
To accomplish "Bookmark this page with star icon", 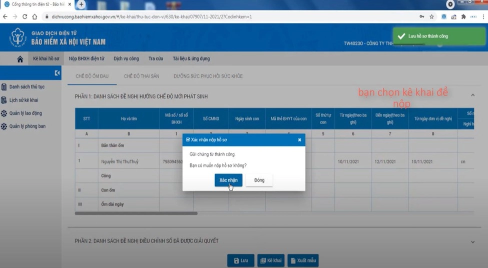I will [431, 16].
